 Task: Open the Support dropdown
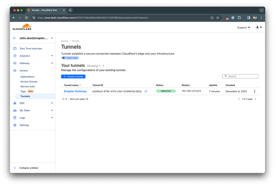coord(243,27)
